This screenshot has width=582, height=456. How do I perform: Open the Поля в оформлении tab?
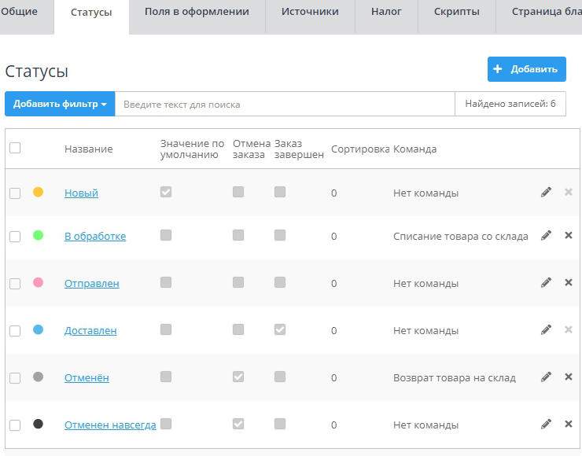197,12
